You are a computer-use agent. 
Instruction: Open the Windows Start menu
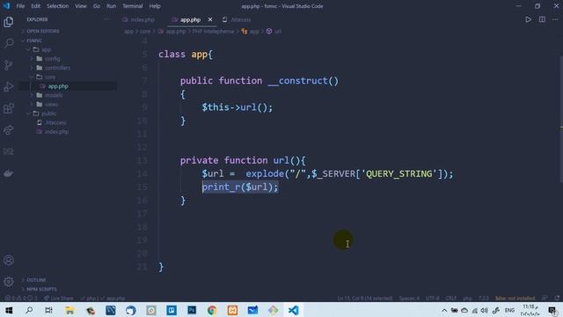(9, 310)
